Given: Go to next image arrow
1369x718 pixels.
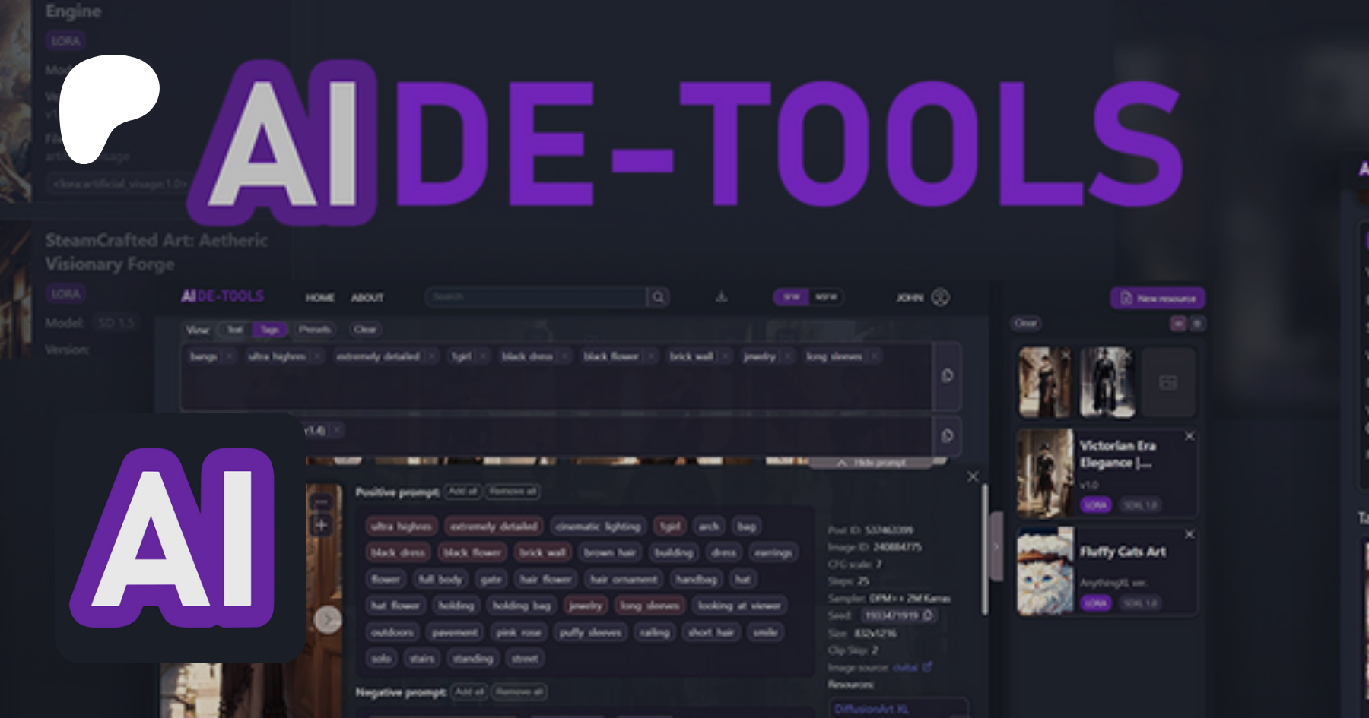Looking at the screenshot, I should click(x=328, y=620).
